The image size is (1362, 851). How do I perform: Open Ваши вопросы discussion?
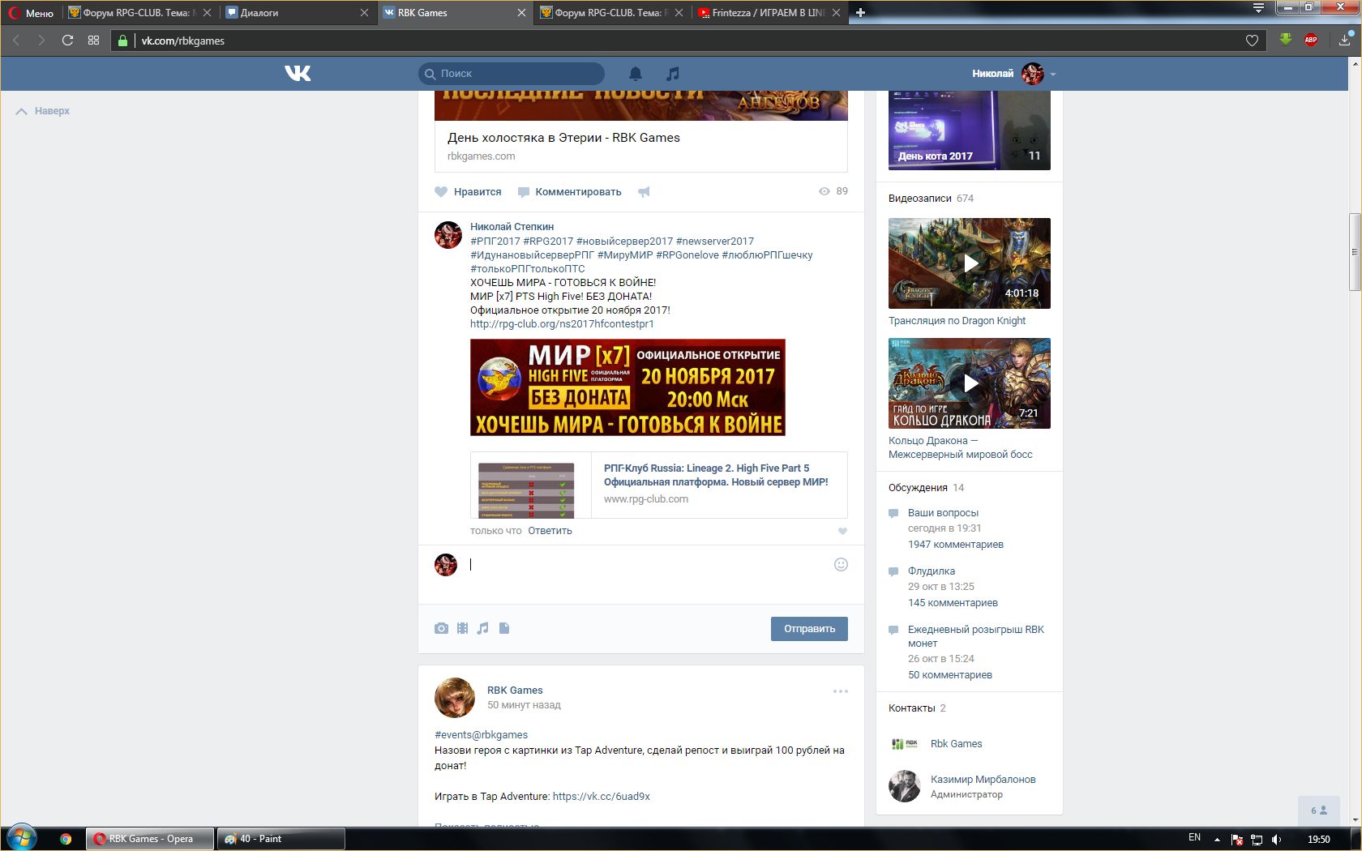943,513
